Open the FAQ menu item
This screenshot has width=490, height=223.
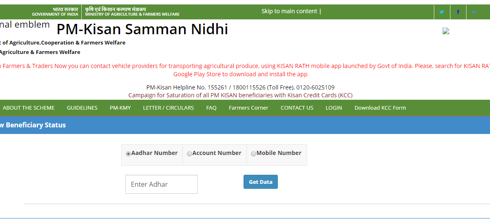pos(211,108)
